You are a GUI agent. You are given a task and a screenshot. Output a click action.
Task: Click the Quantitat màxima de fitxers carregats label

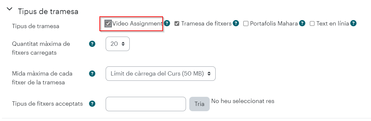tap(41, 48)
